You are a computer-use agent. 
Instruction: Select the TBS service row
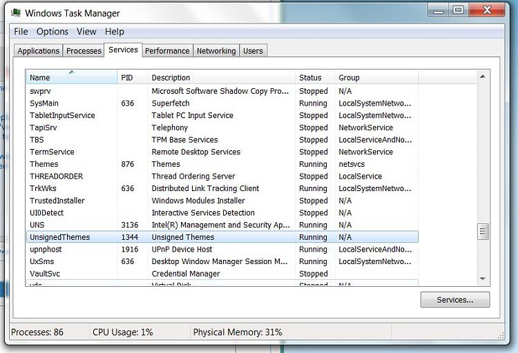(x=222, y=140)
